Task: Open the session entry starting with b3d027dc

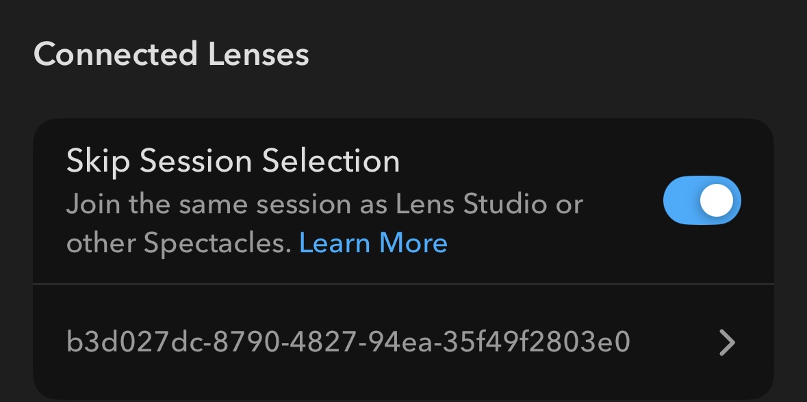Action: point(402,342)
